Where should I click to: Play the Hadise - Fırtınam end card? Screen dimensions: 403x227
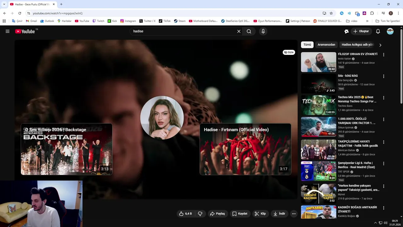(x=245, y=149)
